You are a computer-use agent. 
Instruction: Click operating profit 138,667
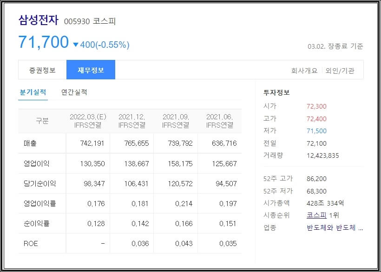(x=136, y=163)
